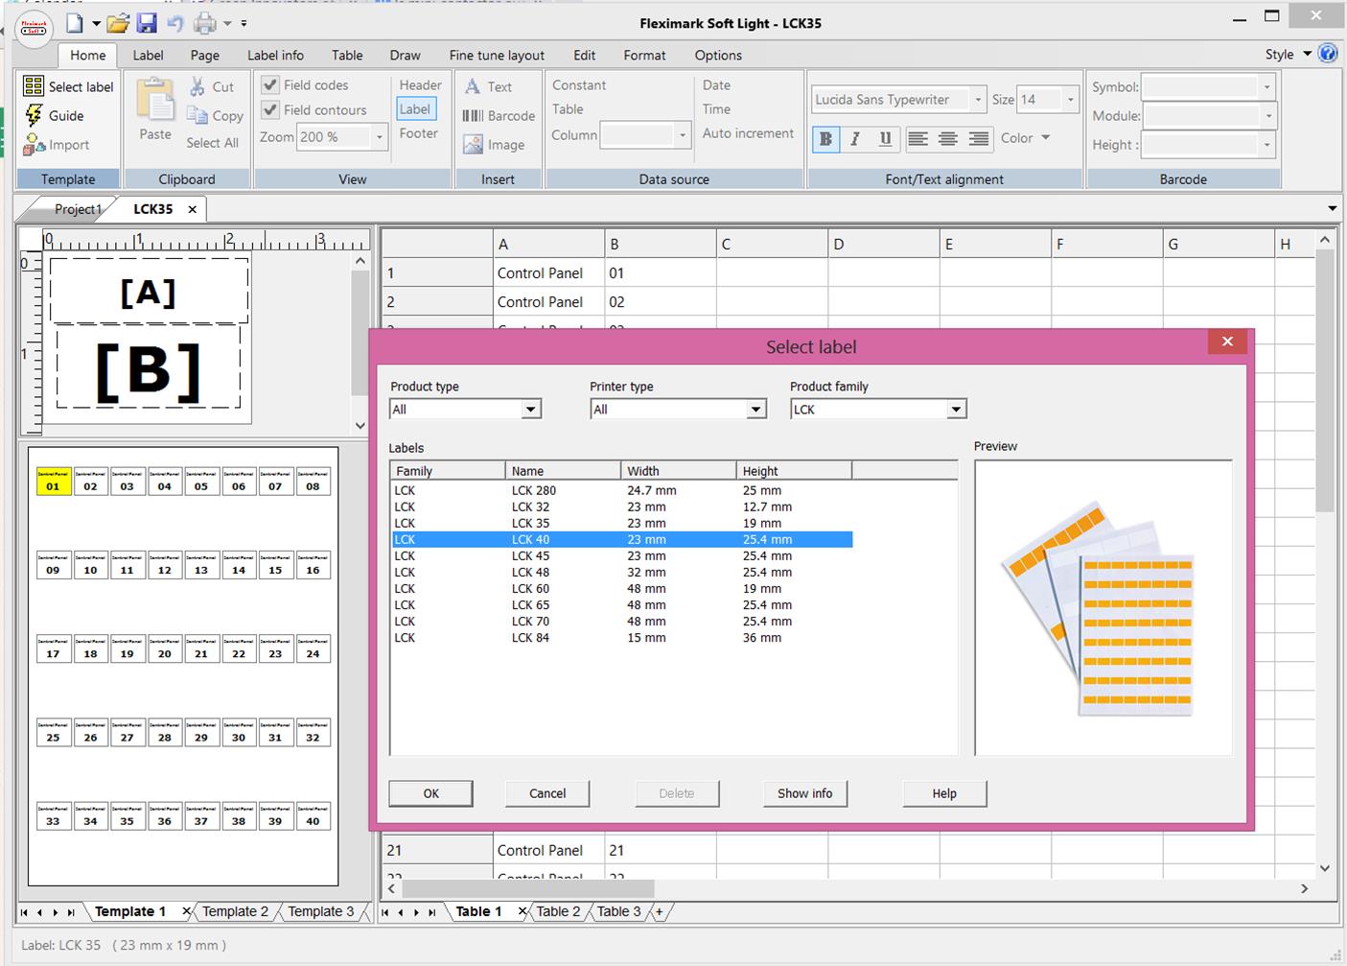Viewport: 1347px width, 966px height.
Task: Open the font name dropdown
Action: pyautogui.click(x=977, y=99)
